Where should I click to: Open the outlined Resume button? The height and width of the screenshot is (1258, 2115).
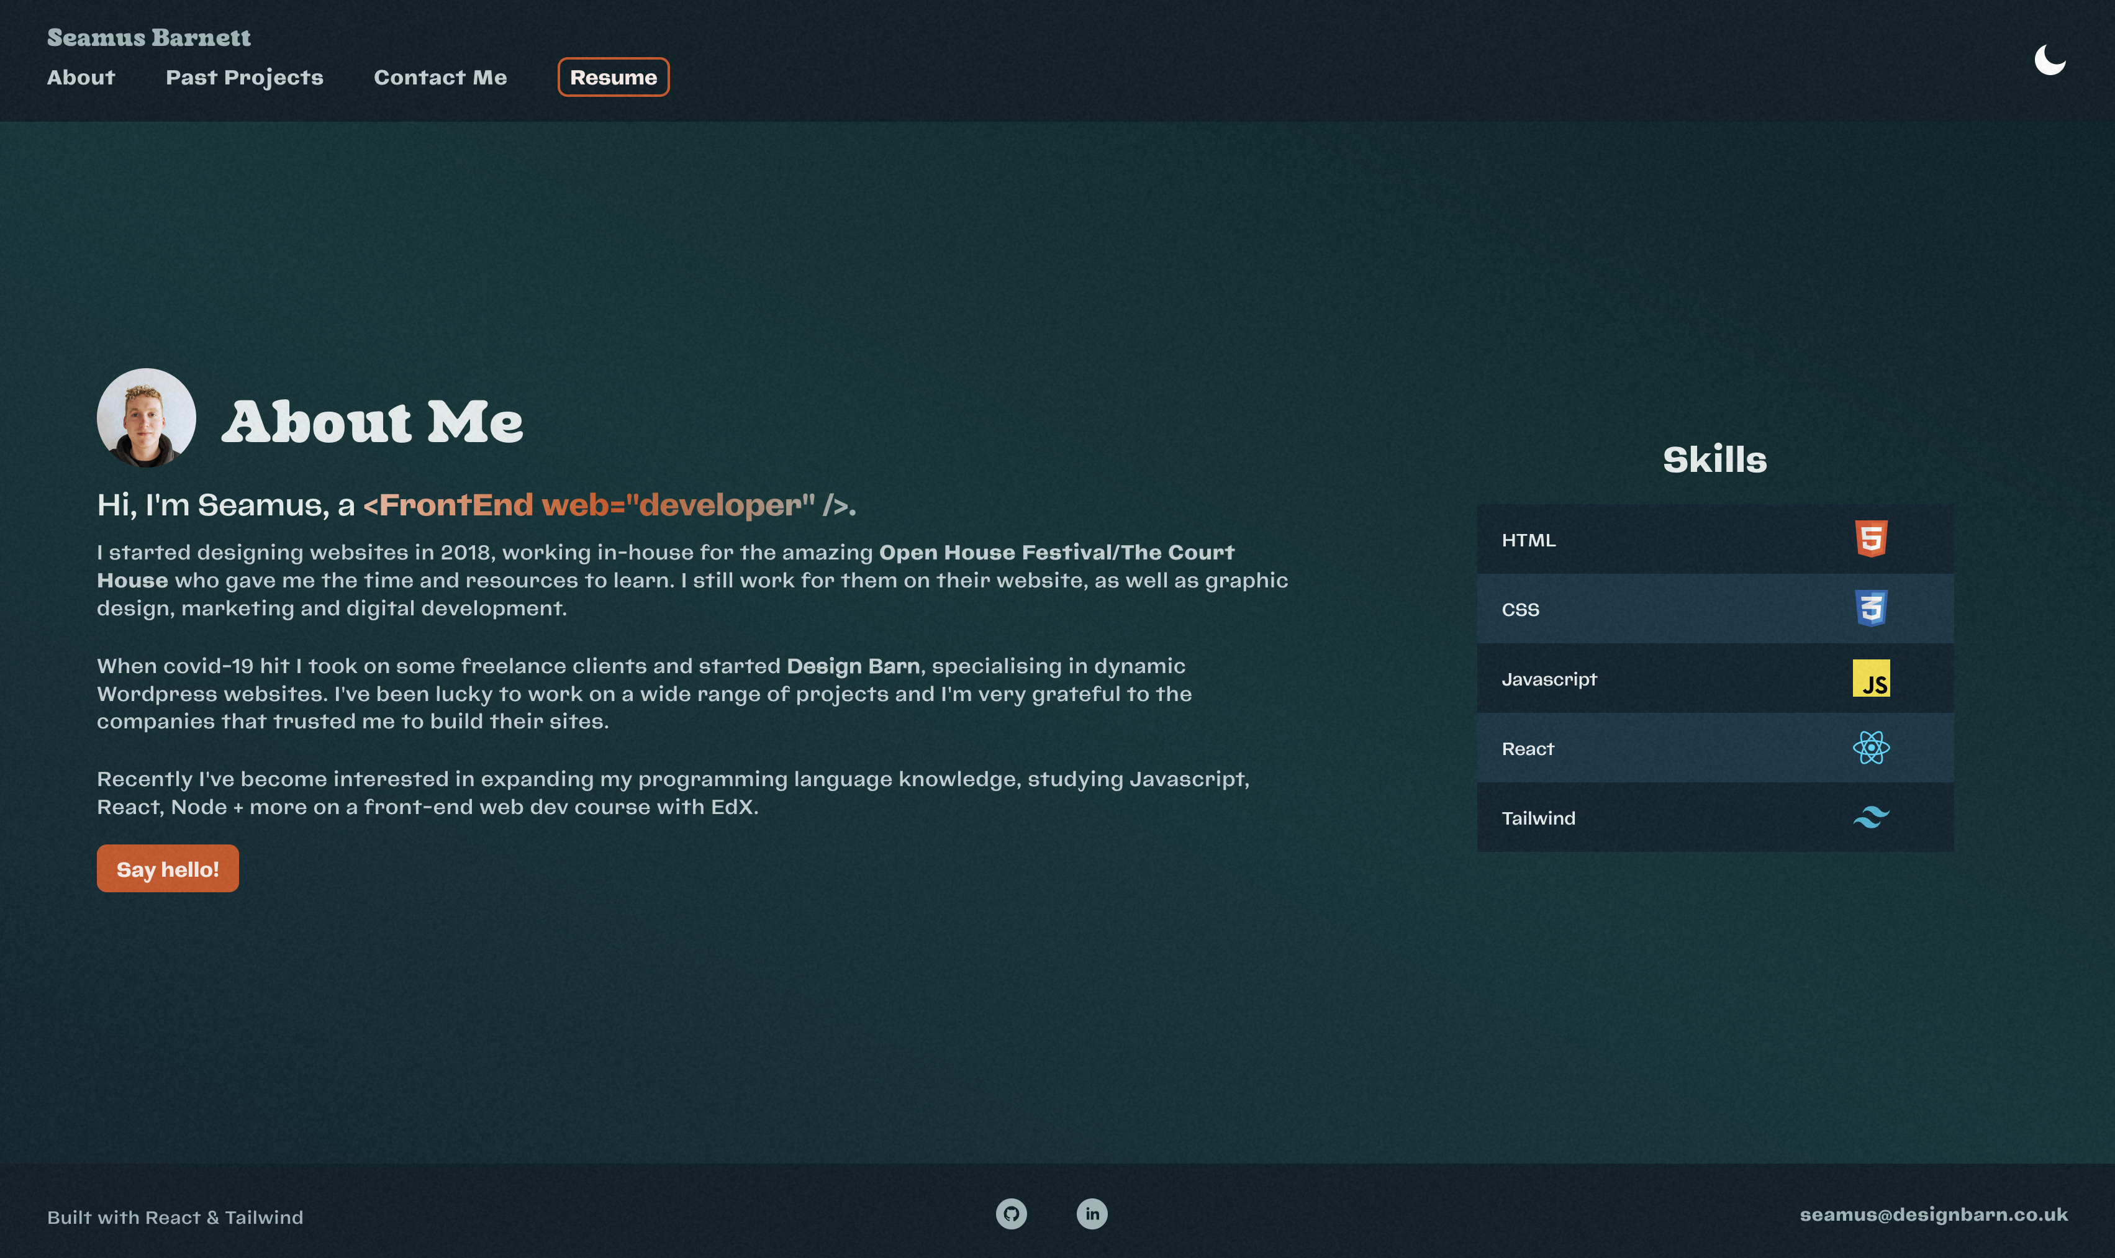pyautogui.click(x=613, y=77)
